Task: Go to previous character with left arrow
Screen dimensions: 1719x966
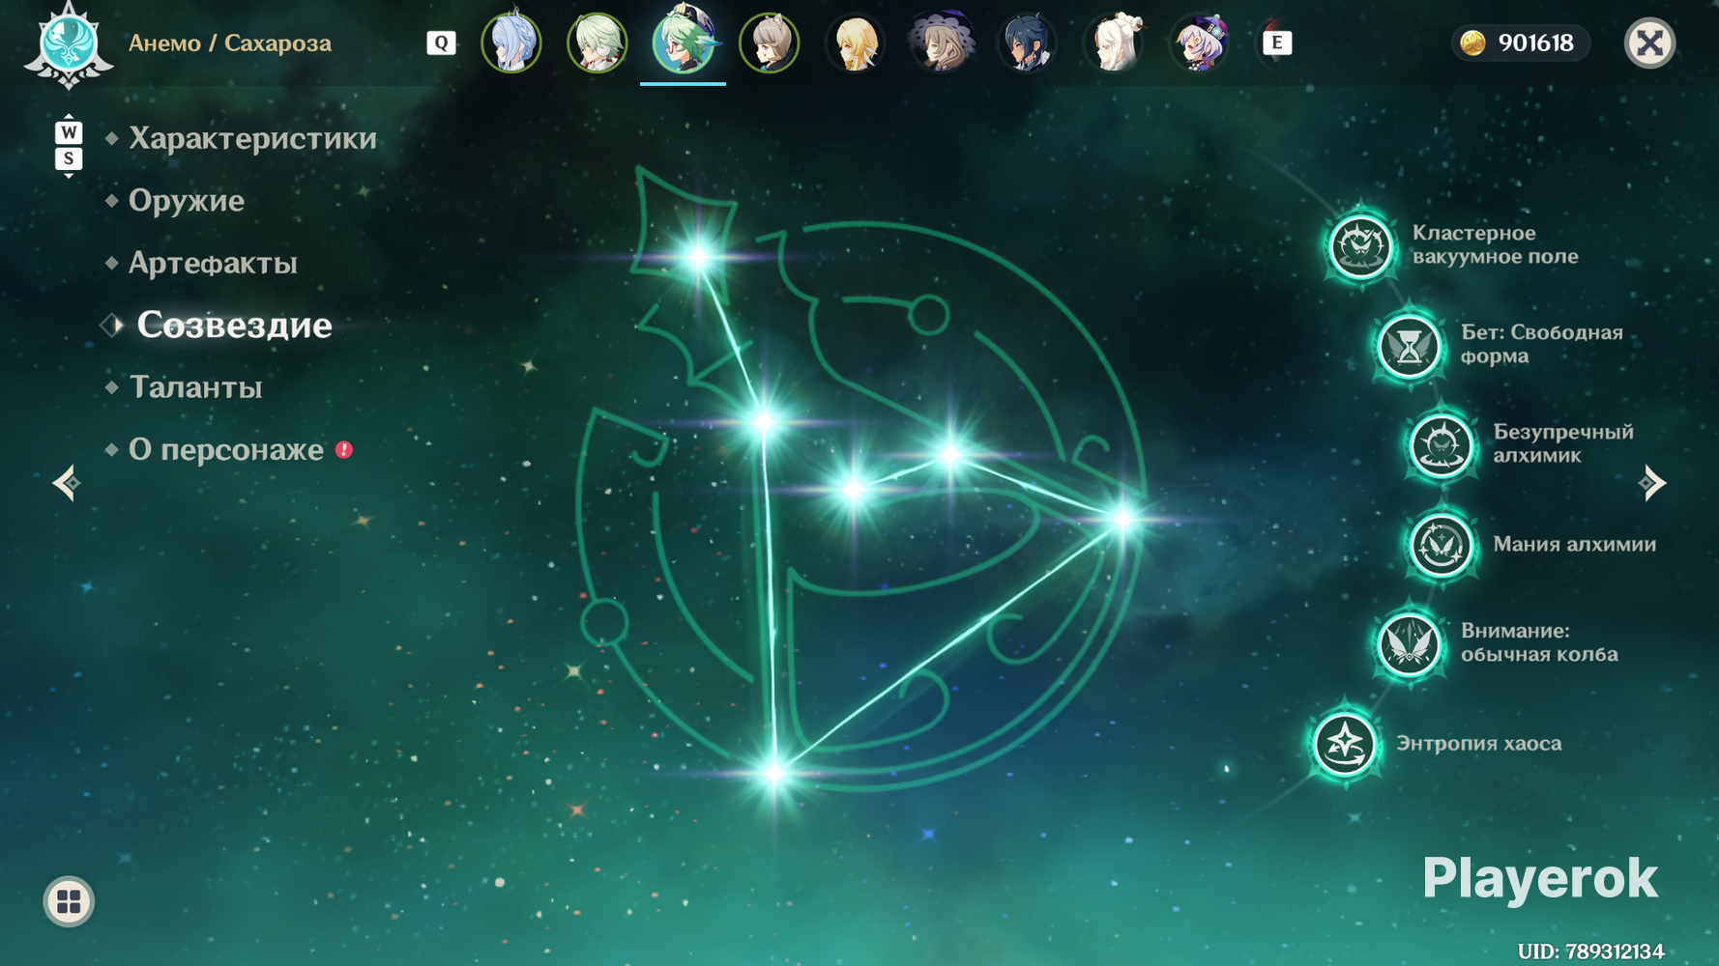Action: (x=66, y=482)
